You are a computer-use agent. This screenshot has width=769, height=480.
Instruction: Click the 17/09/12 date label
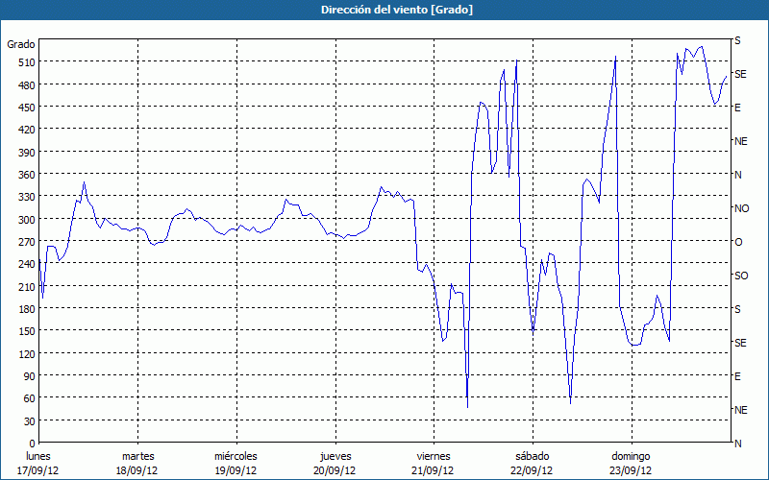39,470
